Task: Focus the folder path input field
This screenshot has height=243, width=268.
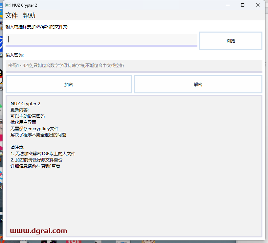Action: click(x=101, y=40)
